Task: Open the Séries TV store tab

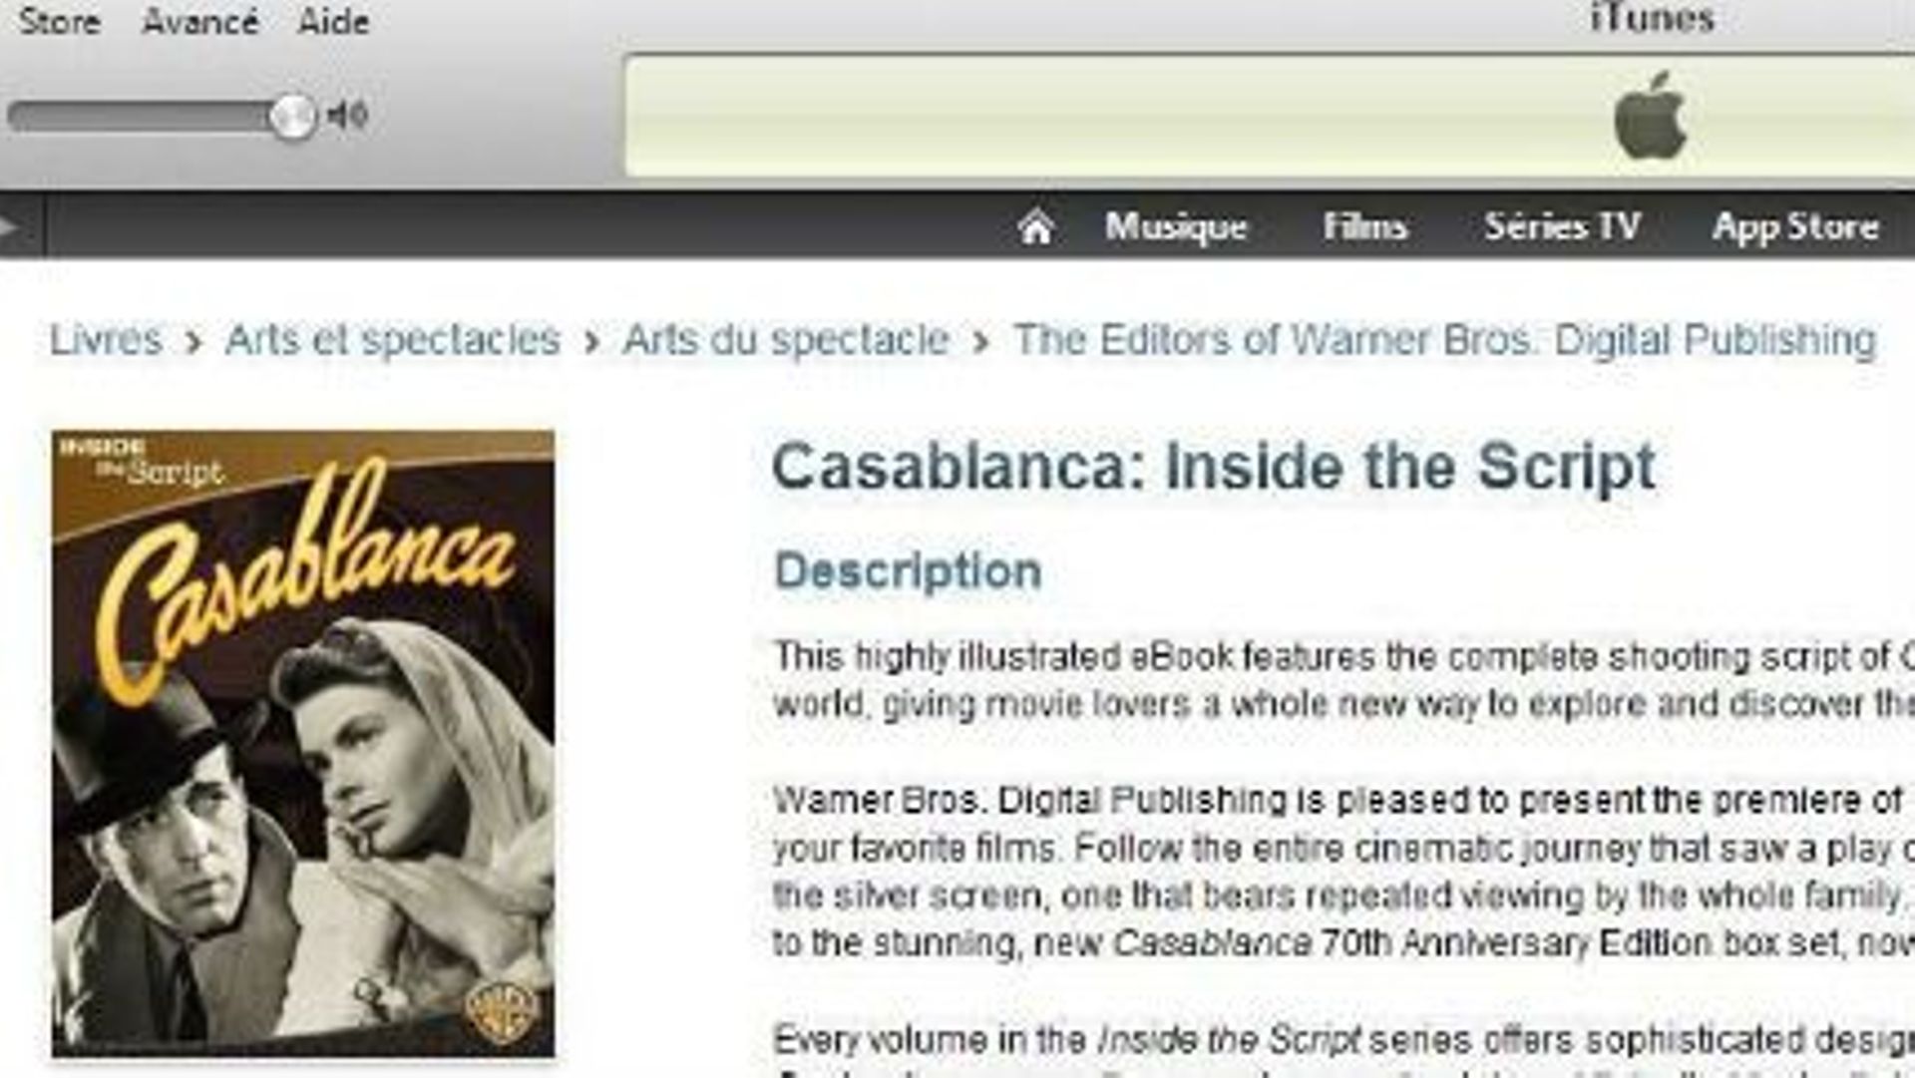Action: coord(1562,227)
